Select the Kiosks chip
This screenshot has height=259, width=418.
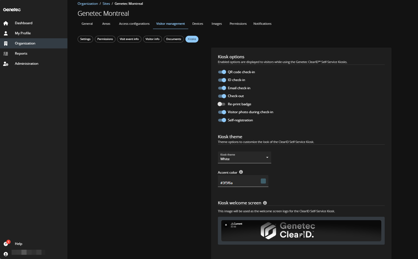192,39
